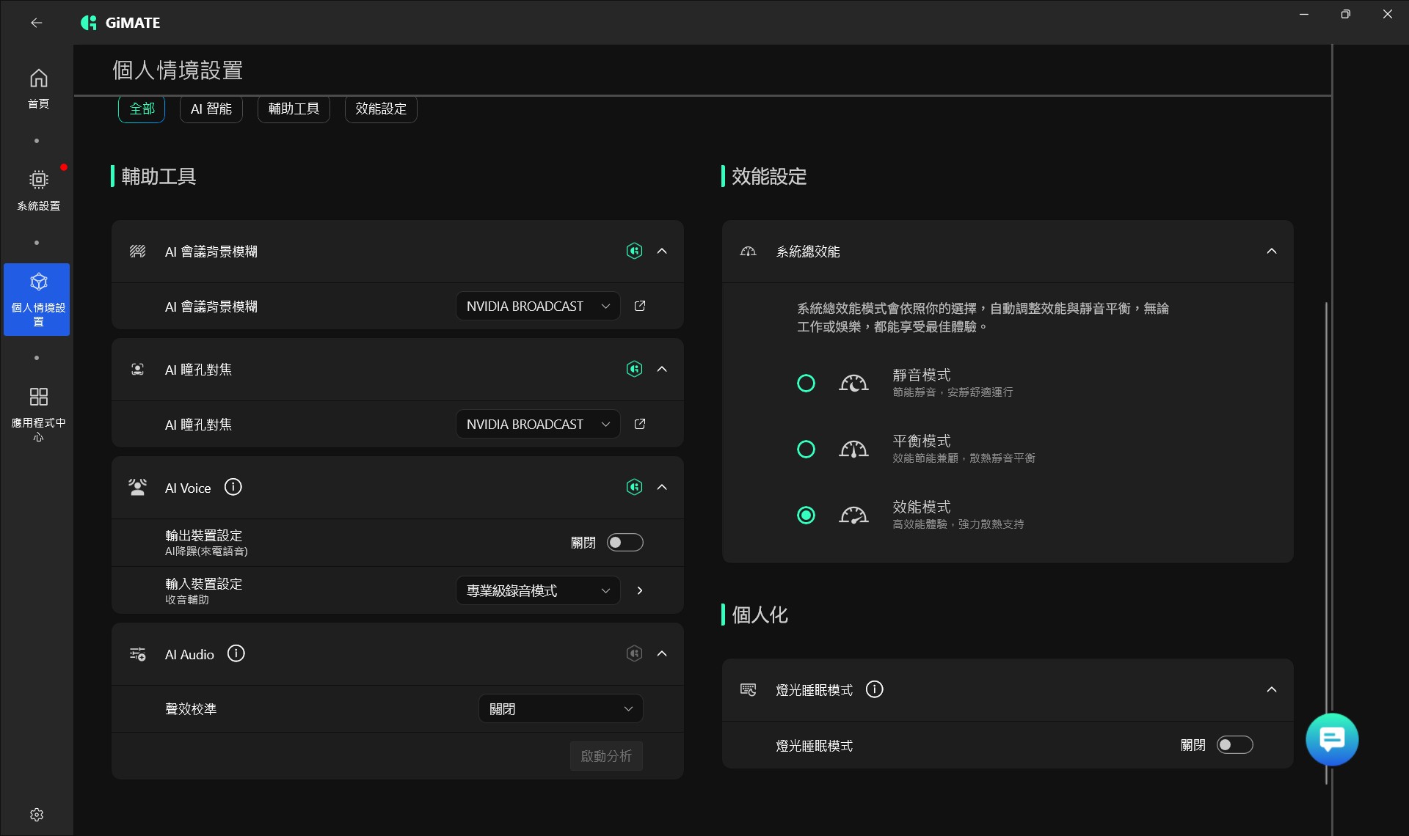Click the 個人情境設置 page title
The height and width of the screenshot is (836, 1409).
pos(178,70)
